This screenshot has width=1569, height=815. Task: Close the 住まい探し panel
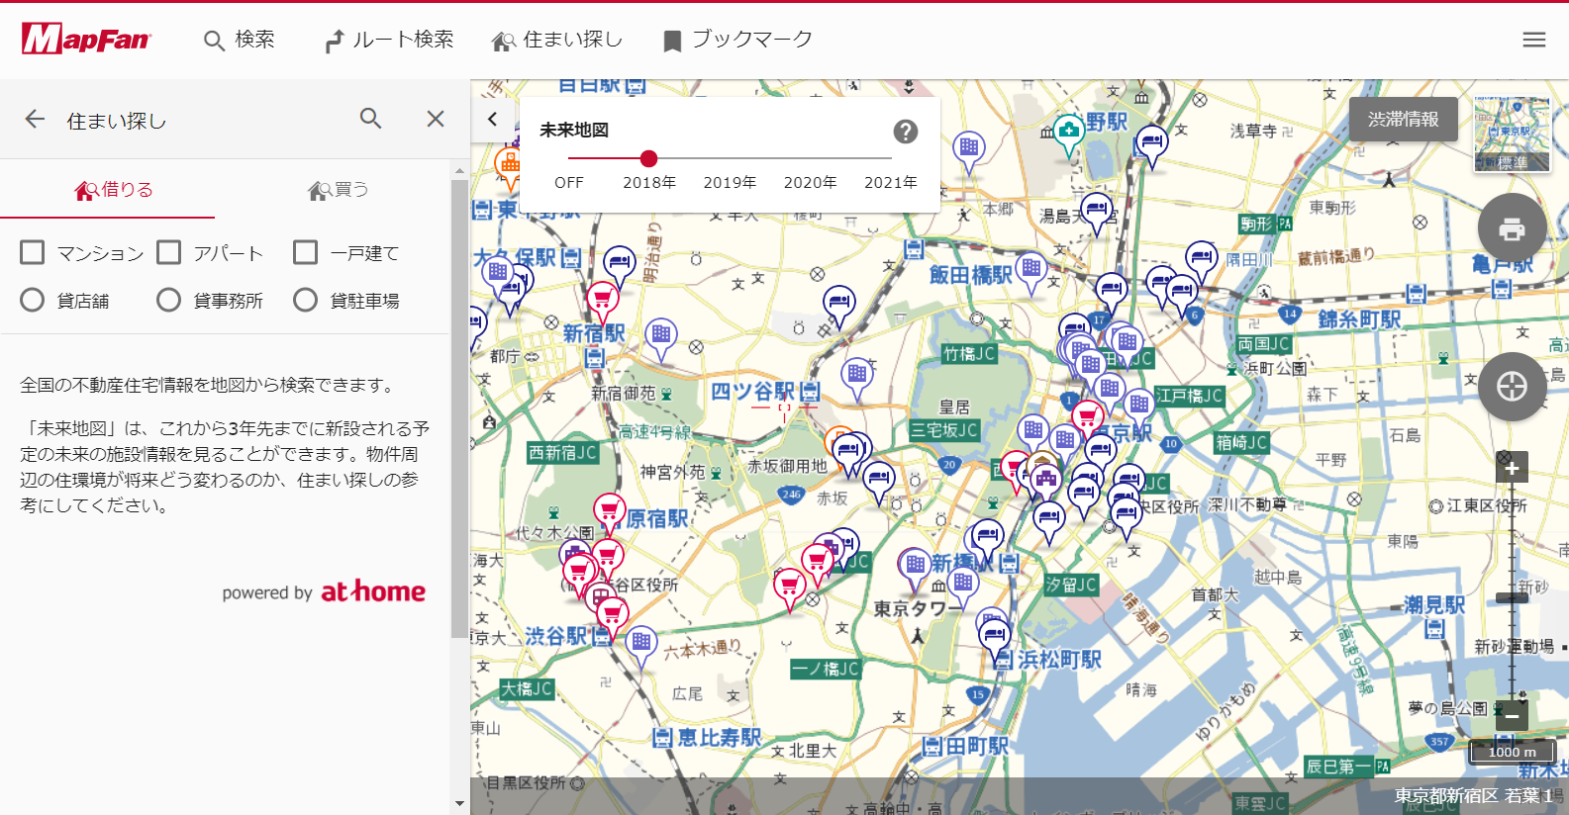coord(436,119)
